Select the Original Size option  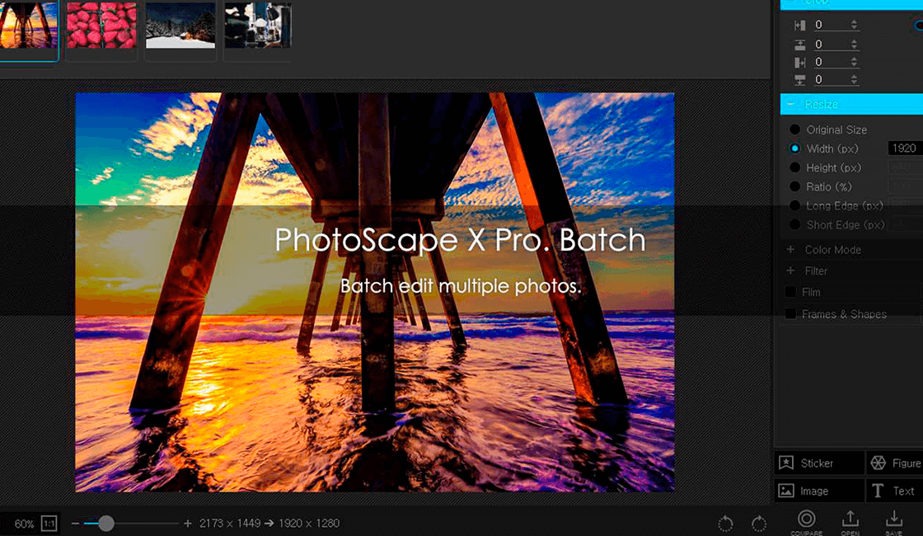(830, 129)
